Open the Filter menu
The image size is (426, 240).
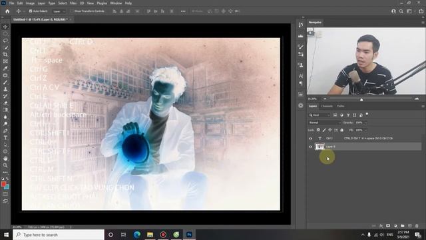[x=73, y=3]
